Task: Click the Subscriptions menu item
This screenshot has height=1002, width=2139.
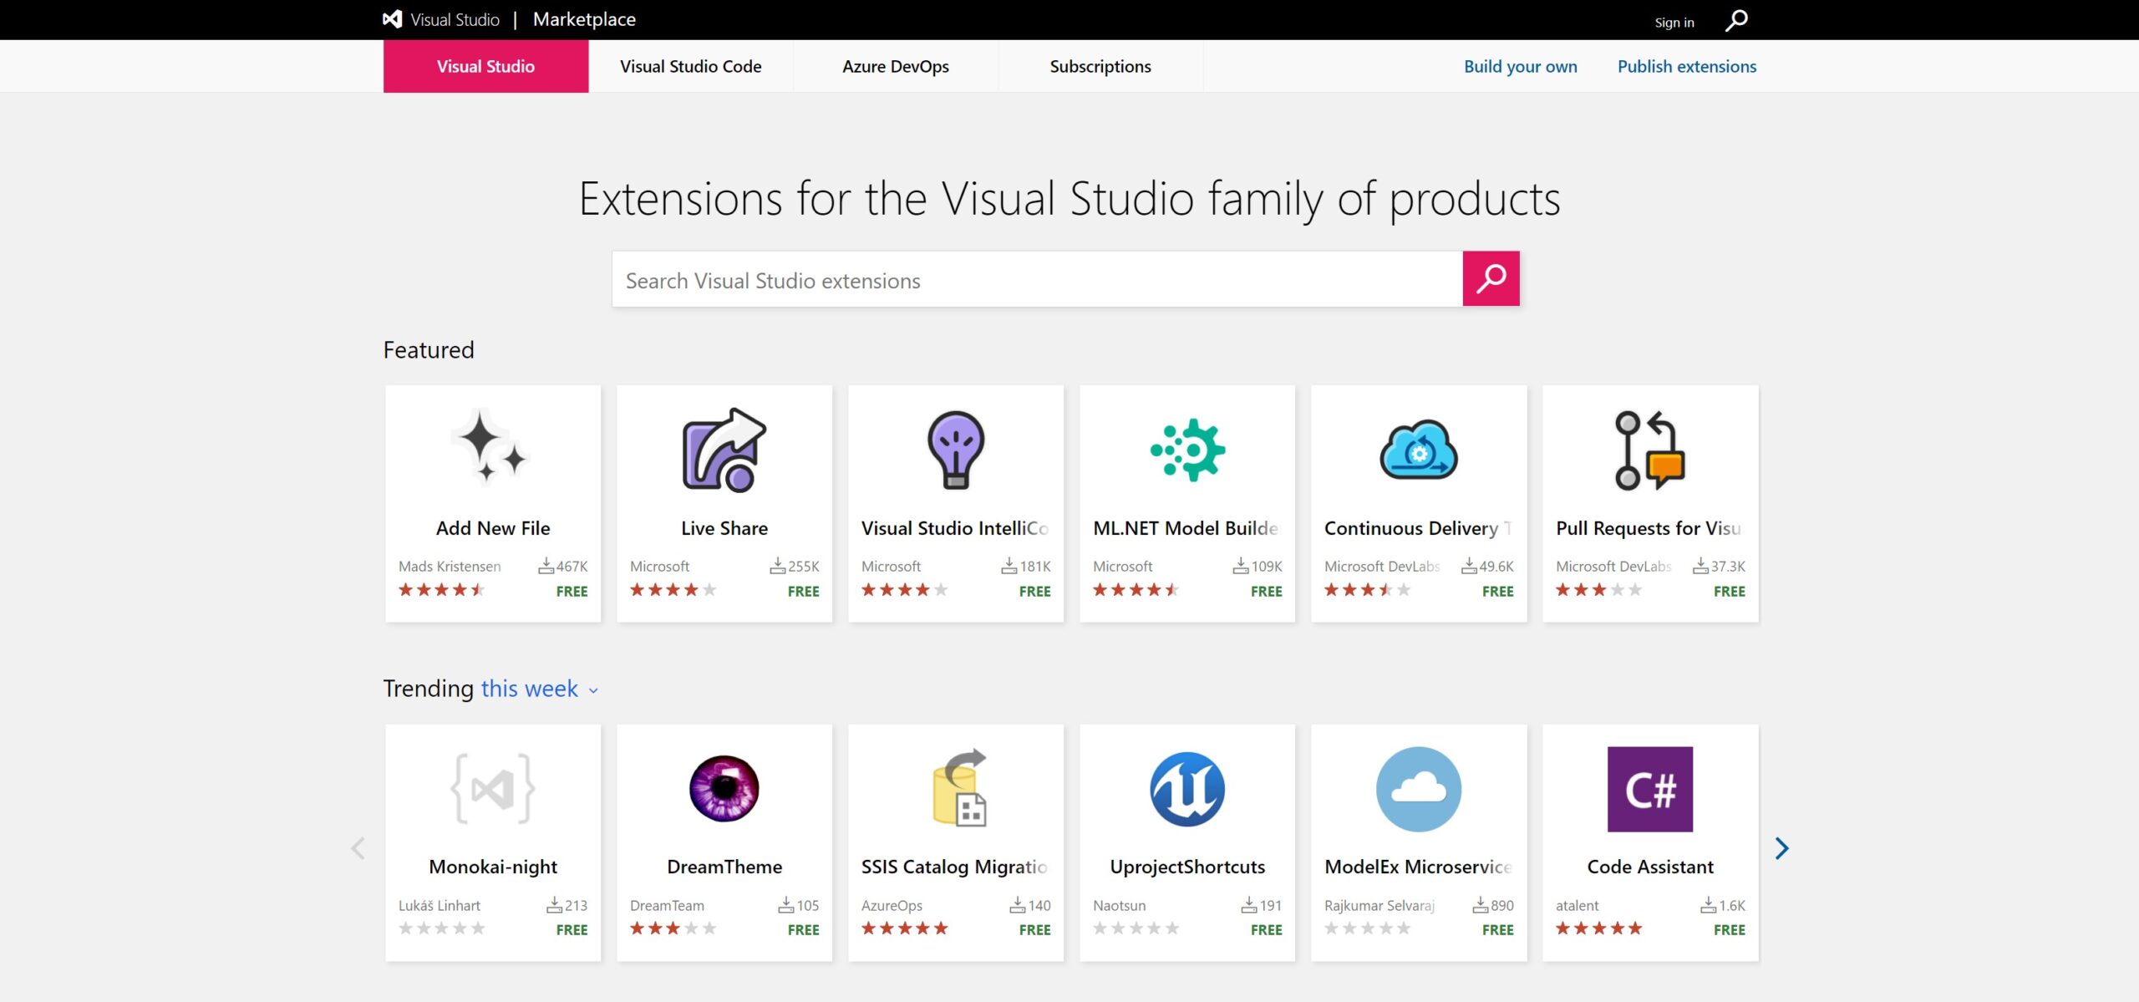Action: click(x=1101, y=64)
